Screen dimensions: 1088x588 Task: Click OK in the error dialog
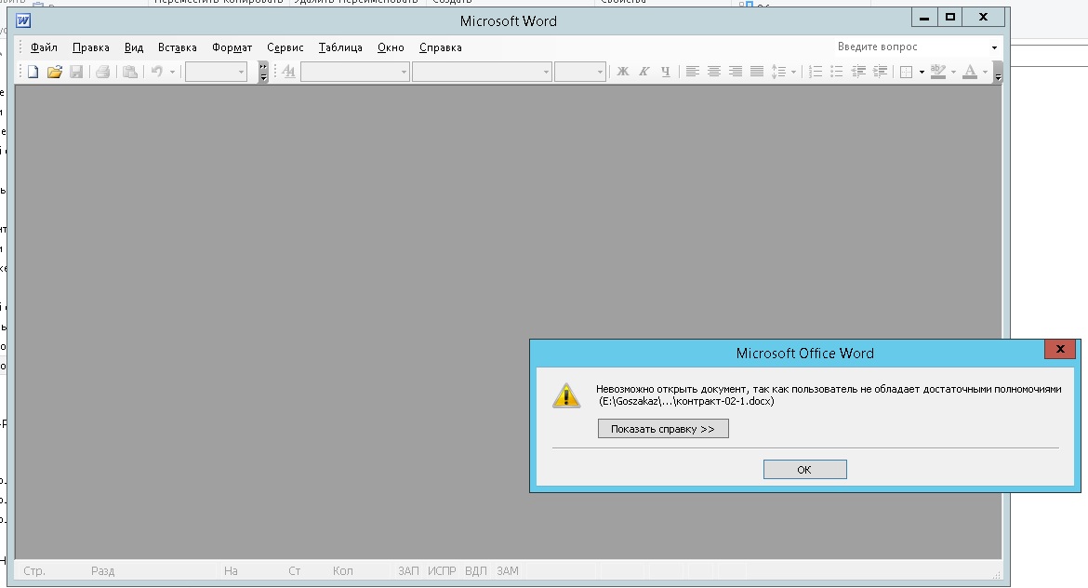(x=805, y=469)
